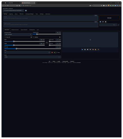Screen dimensions: 123x139
Task: Show the Lora sub-tab
Action: coord(38,30)
